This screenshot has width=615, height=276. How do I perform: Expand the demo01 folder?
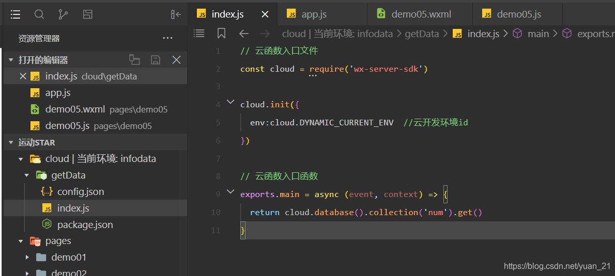[x=27, y=257]
